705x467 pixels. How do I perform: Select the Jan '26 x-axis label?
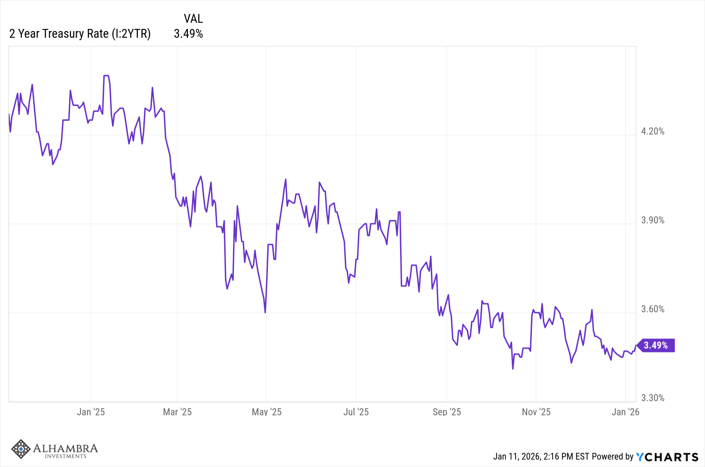[625, 412]
